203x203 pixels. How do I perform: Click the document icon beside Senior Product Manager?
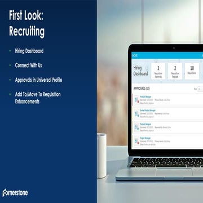(136, 113)
